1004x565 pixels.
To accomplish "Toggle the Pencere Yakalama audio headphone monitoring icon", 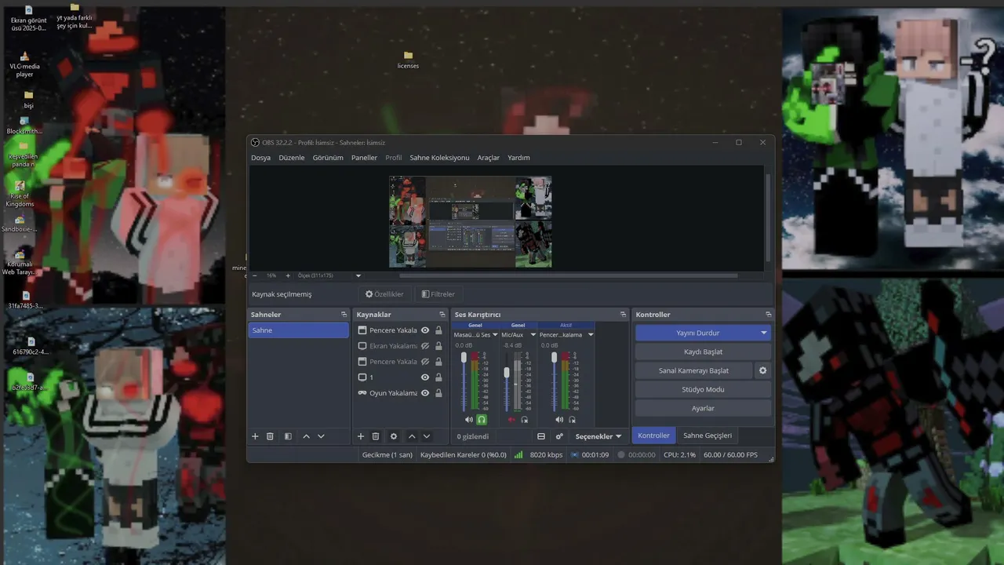I will click(x=572, y=420).
